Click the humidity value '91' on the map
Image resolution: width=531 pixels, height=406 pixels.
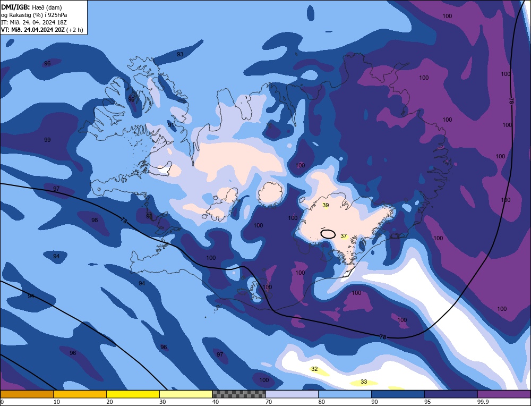click(x=171, y=125)
